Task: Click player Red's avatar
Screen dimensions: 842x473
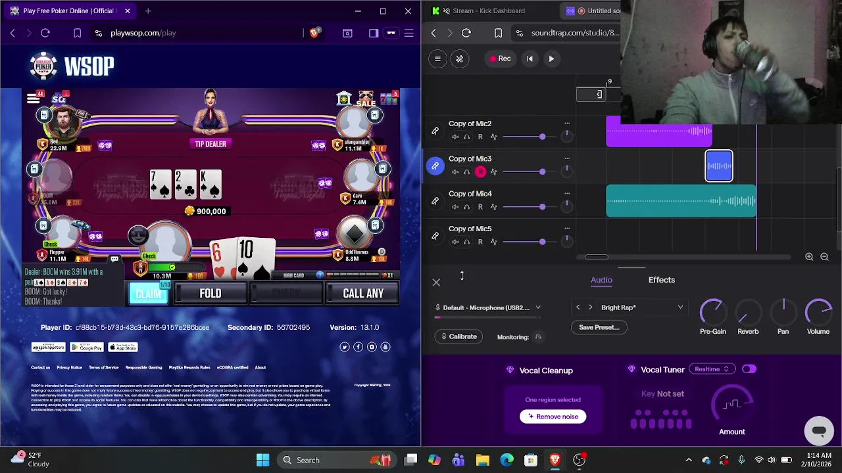Action: [x=64, y=122]
